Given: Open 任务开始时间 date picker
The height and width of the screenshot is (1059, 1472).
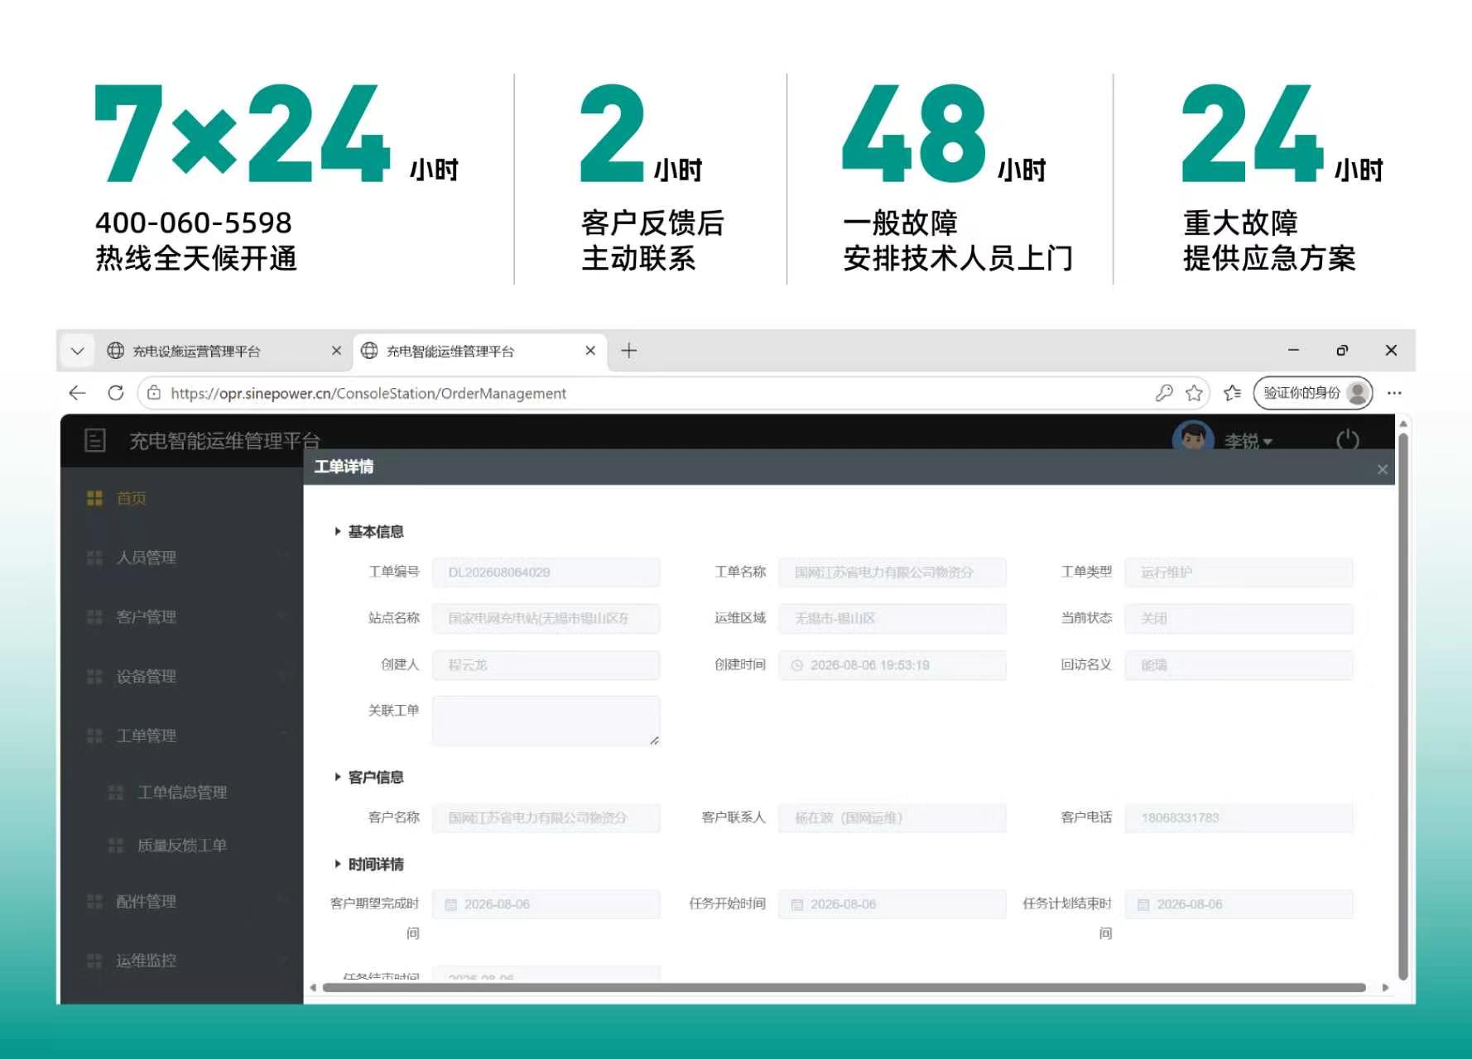Looking at the screenshot, I should pos(892,904).
